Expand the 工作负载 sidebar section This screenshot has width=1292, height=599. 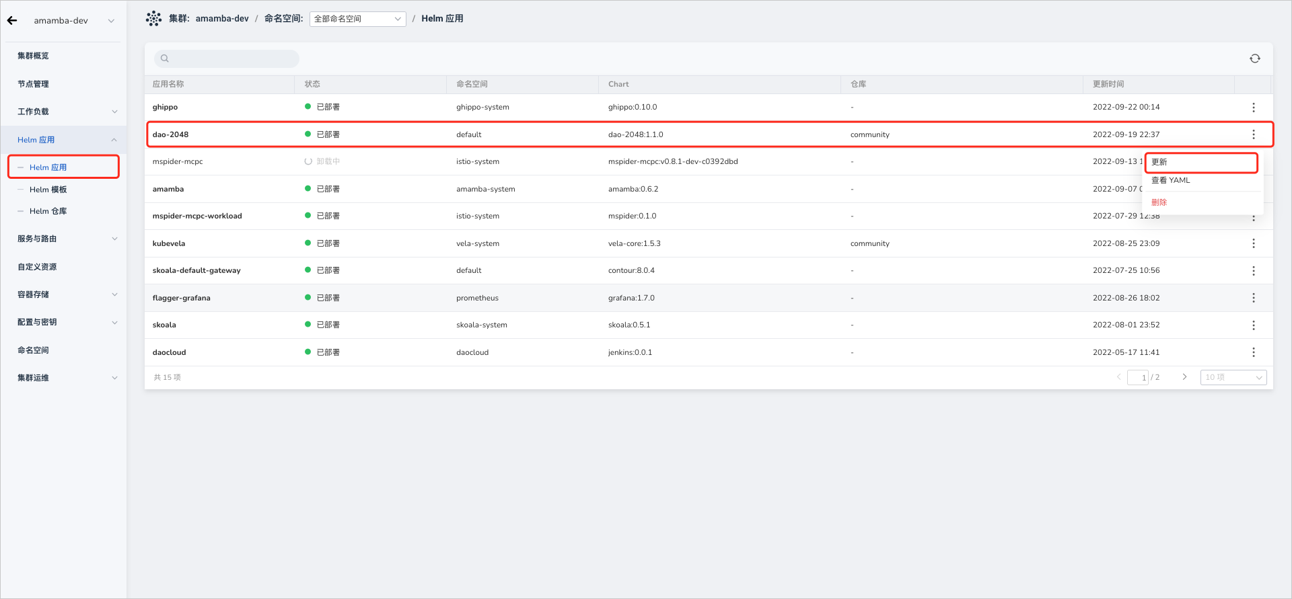coord(114,112)
